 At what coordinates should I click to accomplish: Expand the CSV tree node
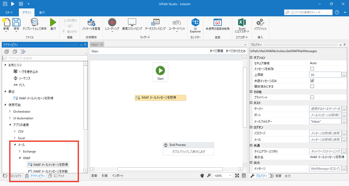click(x=15, y=131)
